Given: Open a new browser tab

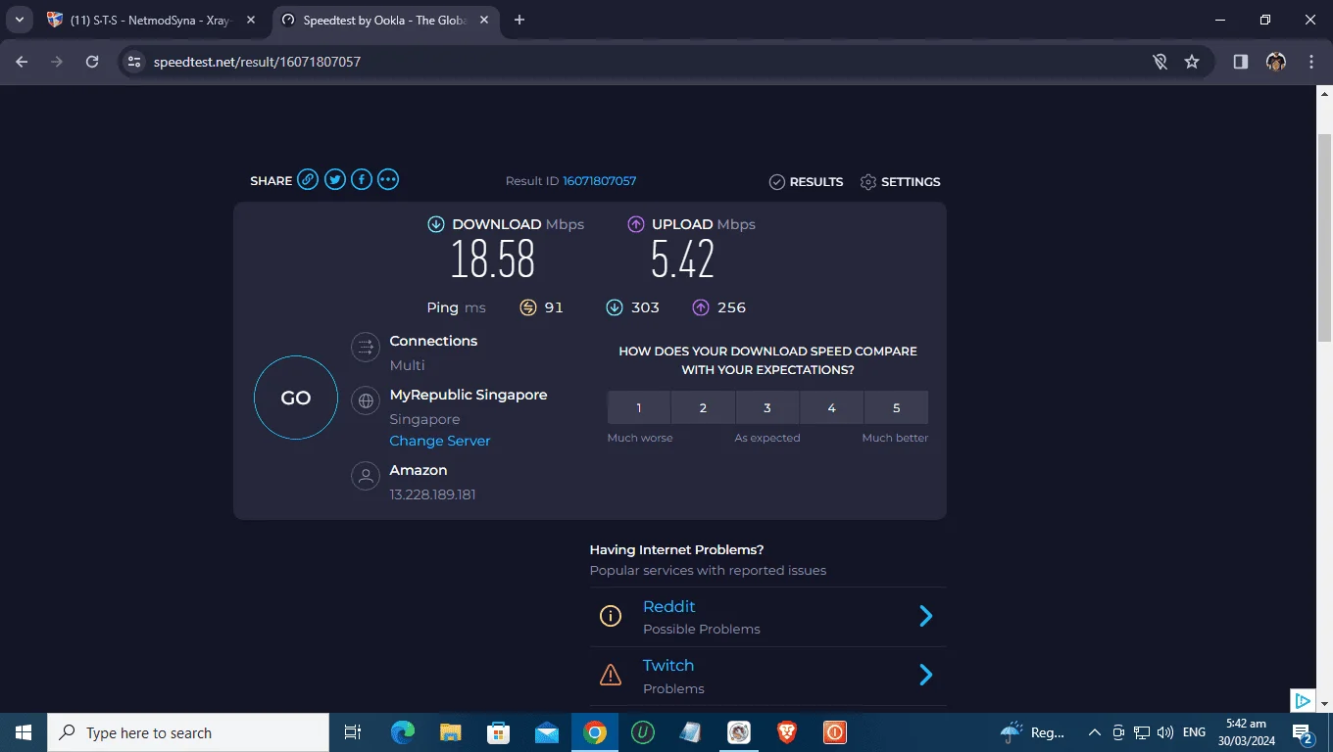Looking at the screenshot, I should point(519,20).
